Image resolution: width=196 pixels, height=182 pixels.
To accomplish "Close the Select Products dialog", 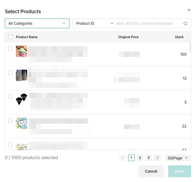I will point(189,10).
